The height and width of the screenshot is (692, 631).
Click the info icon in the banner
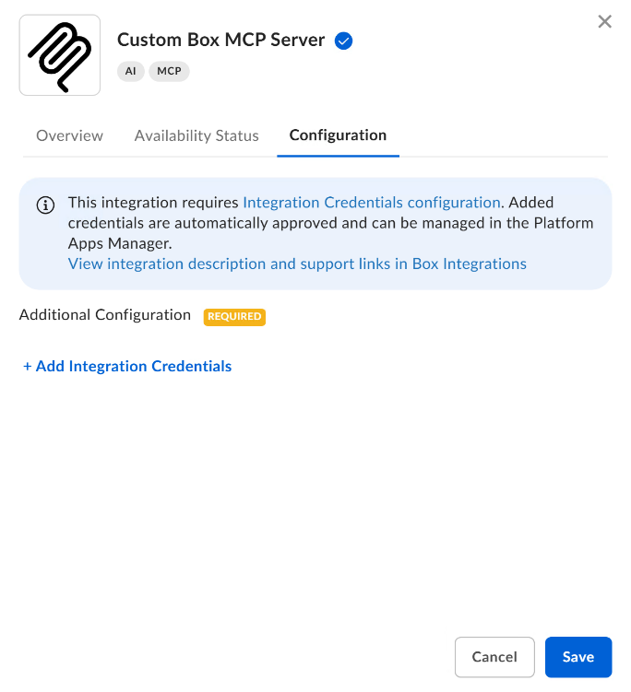pos(45,205)
